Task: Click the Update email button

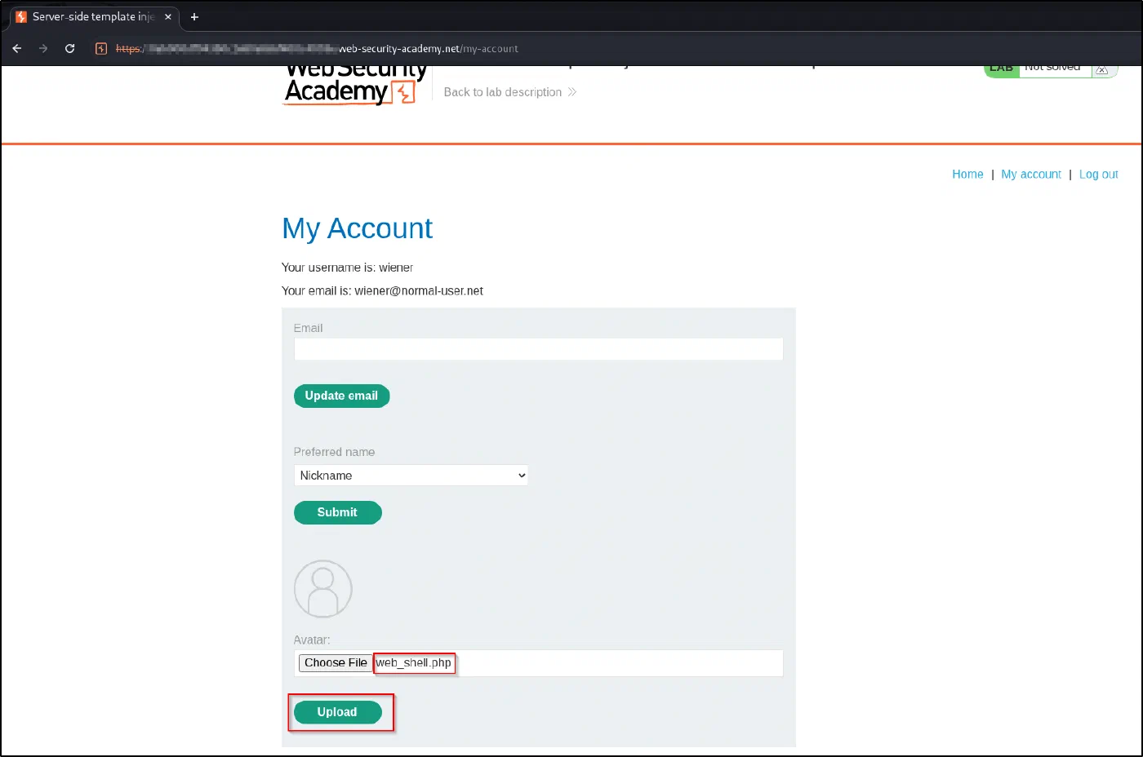Action: pyautogui.click(x=341, y=396)
